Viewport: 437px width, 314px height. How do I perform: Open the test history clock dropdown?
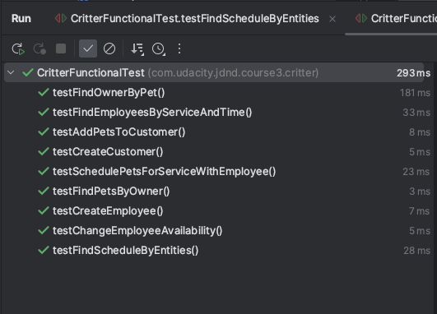(x=158, y=48)
